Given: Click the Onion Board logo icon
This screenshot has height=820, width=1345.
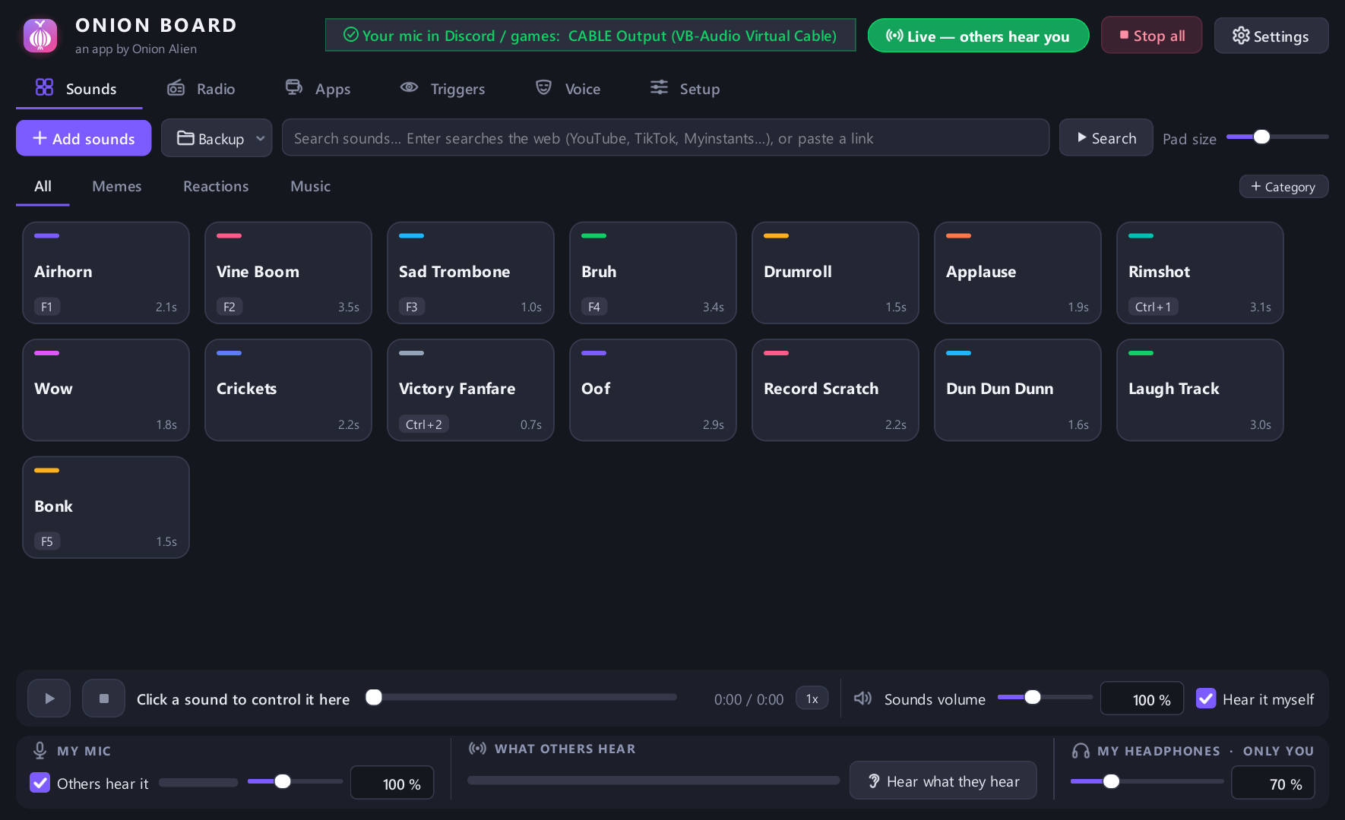Looking at the screenshot, I should pos(40,36).
